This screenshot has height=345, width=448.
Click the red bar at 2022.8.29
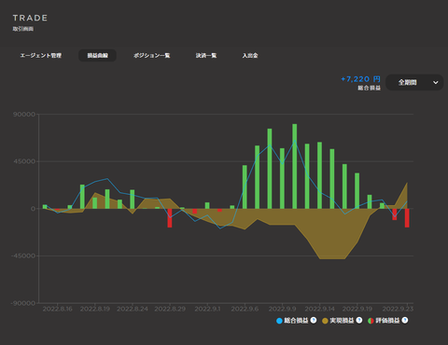coord(170,218)
